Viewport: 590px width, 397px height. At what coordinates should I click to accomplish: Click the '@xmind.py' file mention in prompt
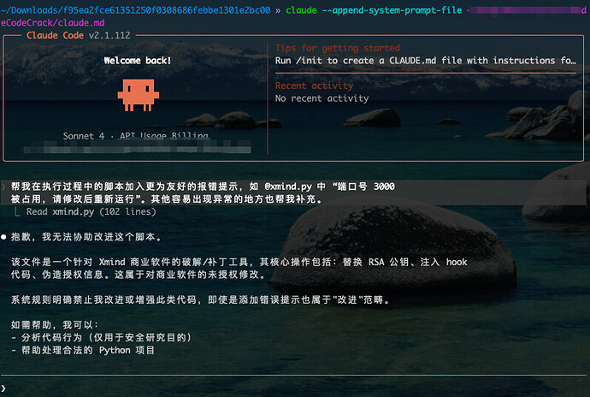[288, 187]
